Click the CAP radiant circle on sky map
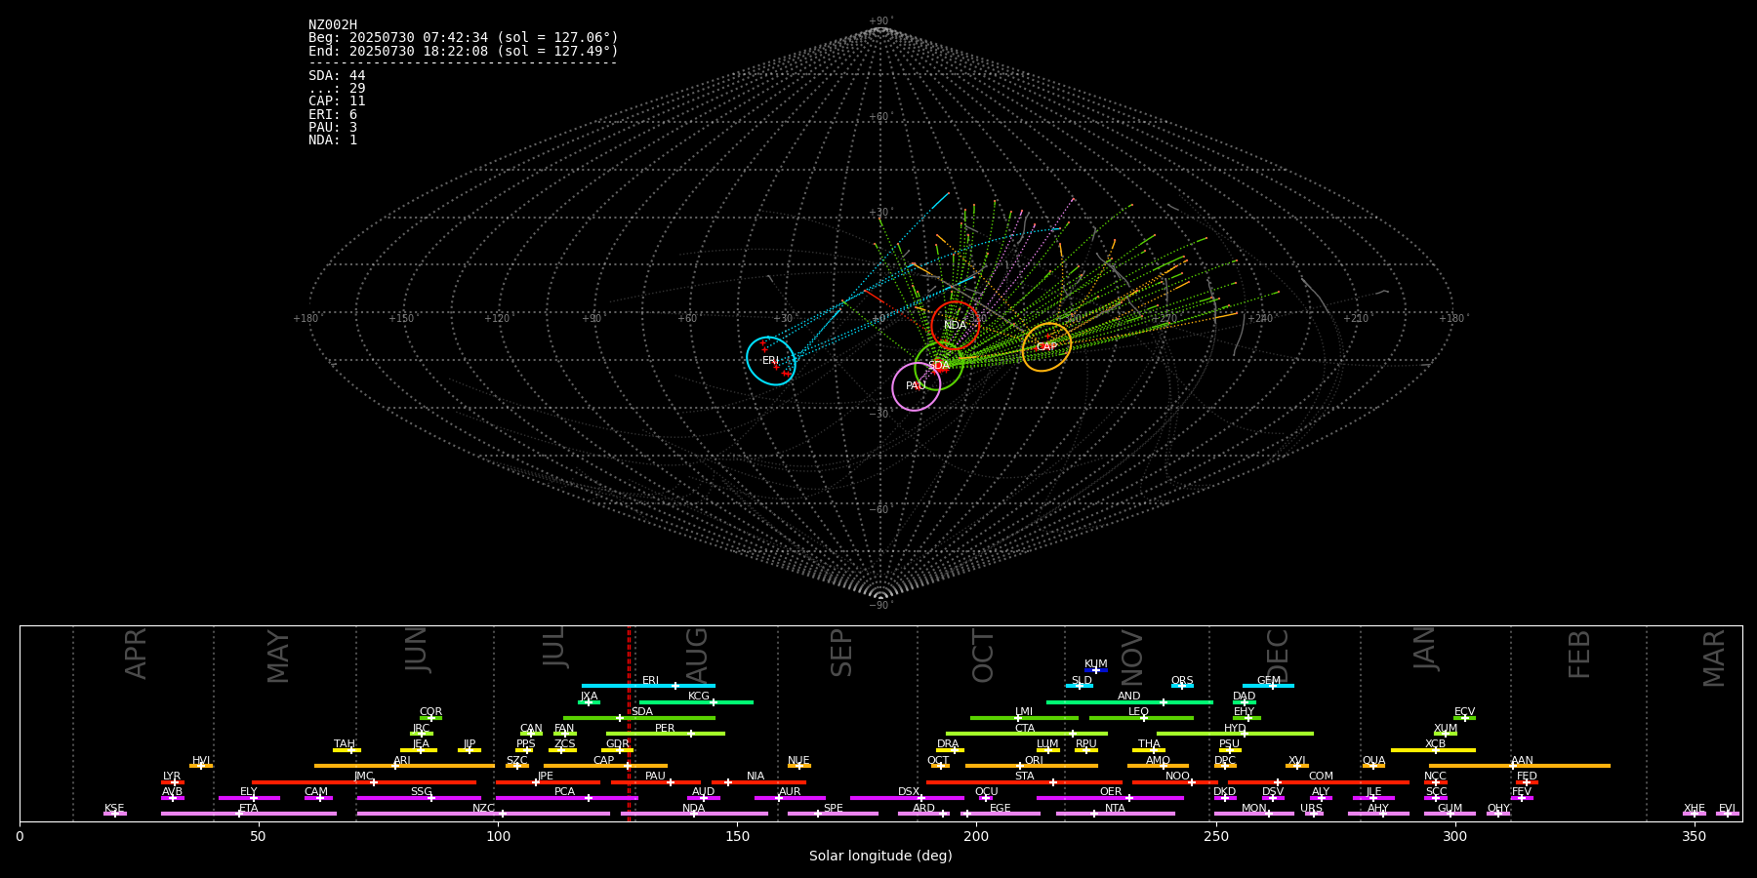 (1046, 346)
